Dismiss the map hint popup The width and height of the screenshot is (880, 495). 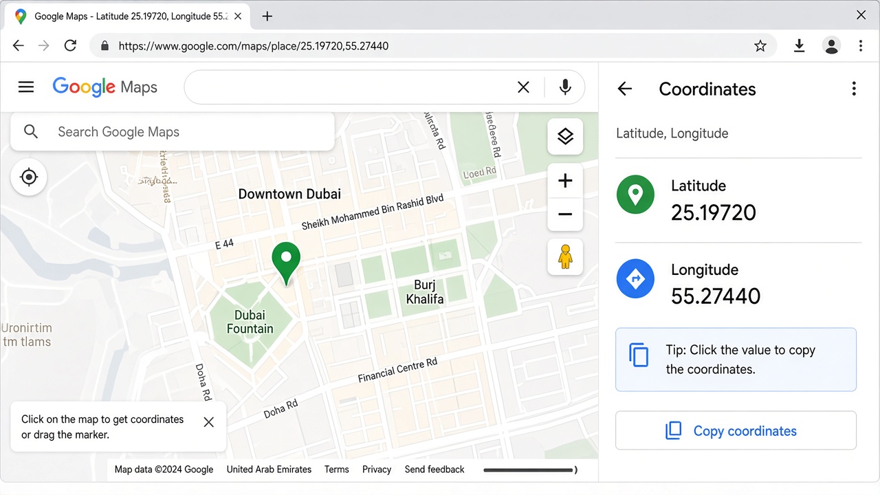click(x=209, y=422)
